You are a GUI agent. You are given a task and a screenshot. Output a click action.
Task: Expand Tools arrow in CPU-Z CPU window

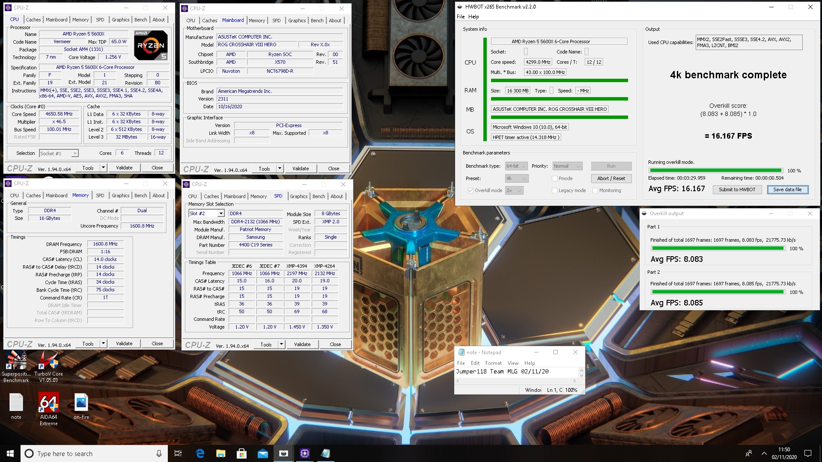(103, 168)
